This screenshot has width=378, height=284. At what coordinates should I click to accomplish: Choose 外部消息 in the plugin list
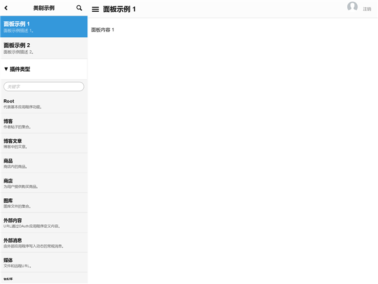[x=44, y=243]
